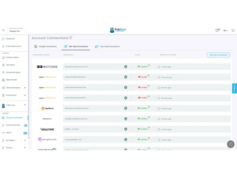This screenshot has height=178, width=237.
Task: Click Verified status in AppNexus row
Action: point(143,108)
